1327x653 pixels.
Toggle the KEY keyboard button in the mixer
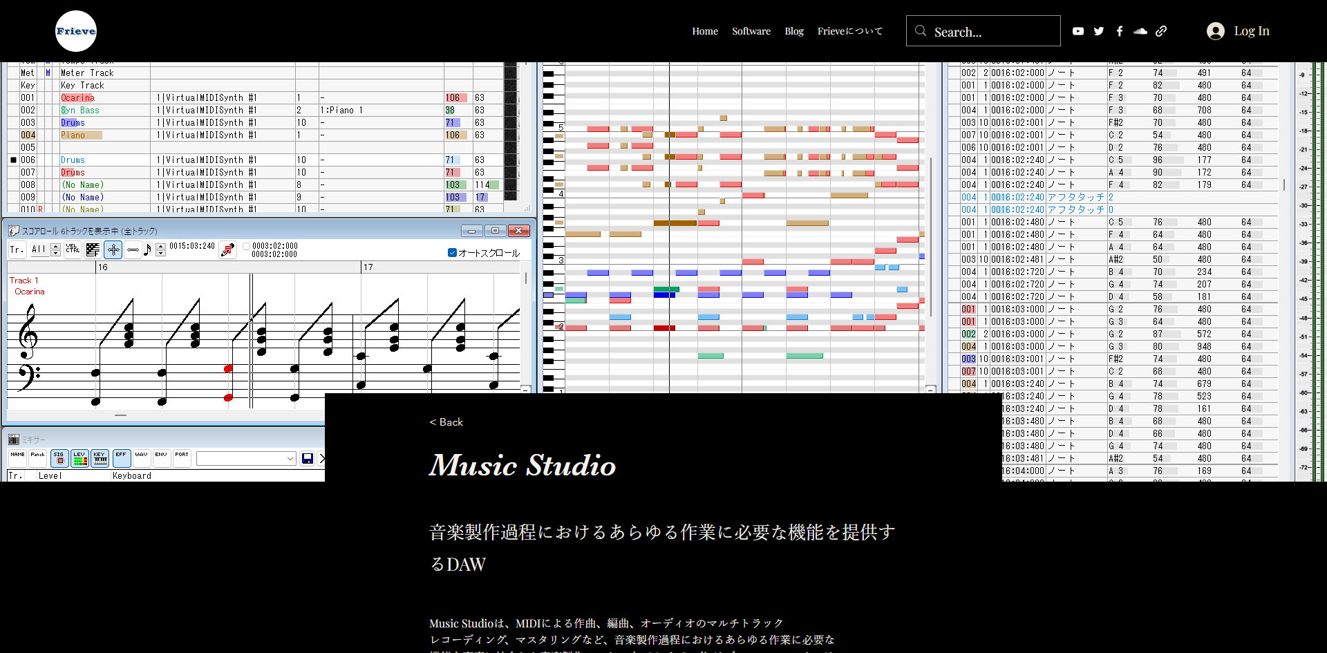(x=100, y=458)
